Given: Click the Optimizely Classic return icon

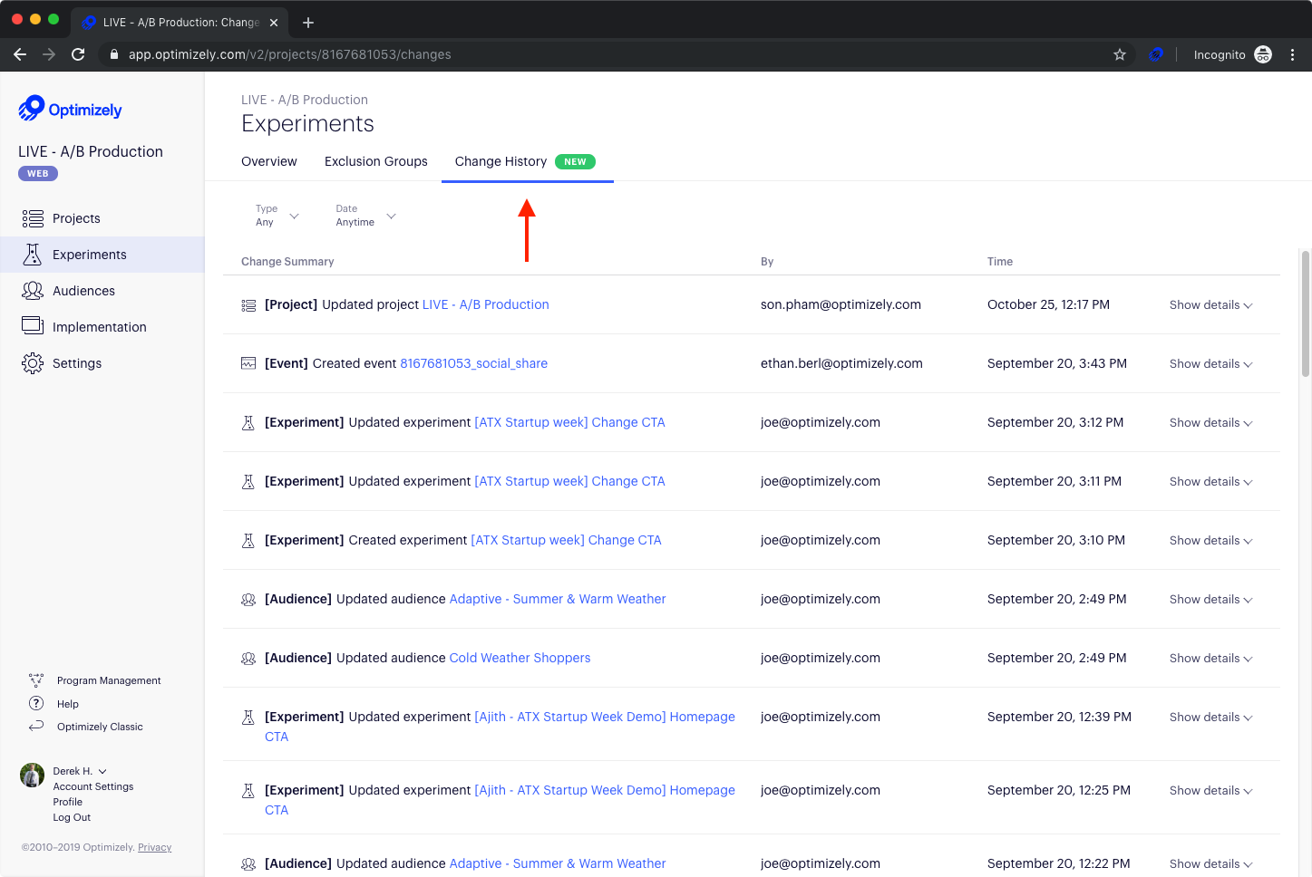Looking at the screenshot, I should 36,727.
